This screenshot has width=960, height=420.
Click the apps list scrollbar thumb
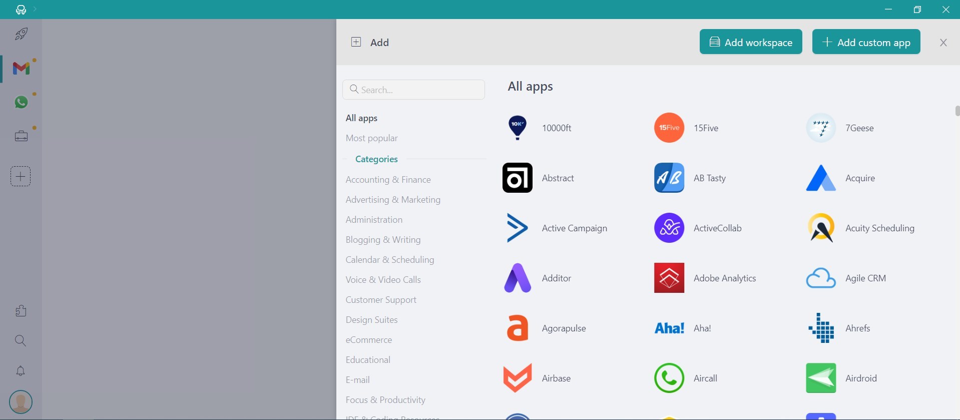[x=957, y=111]
